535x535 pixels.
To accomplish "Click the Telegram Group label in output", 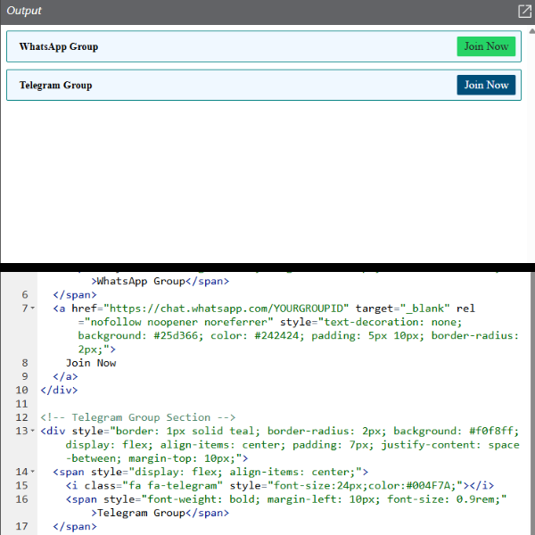I will coord(55,85).
